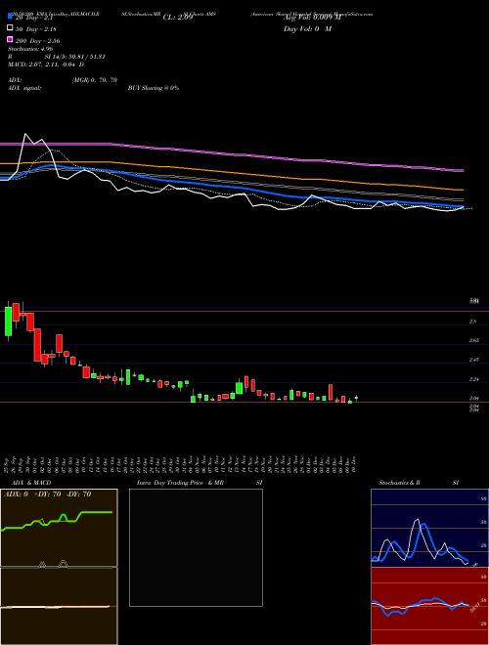Select the '50 Day = 2.18' label
The width and height of the screenshot is (489, 645).
[36, 29]
